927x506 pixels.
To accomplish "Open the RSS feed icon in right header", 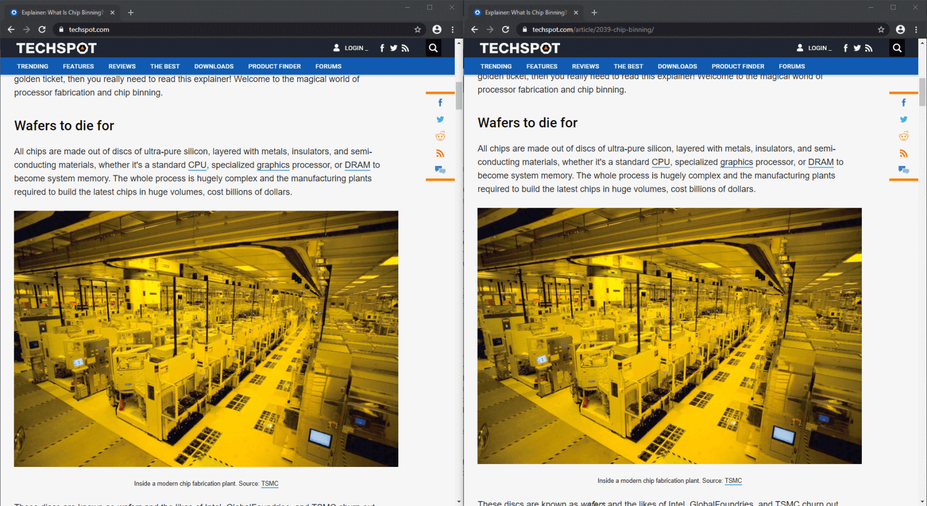I will click(869, 48).
